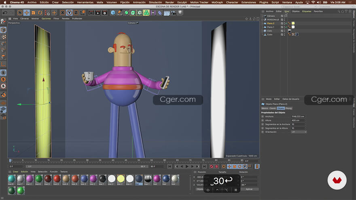This screenshot has height=200, width=356.
Task: Render the current view clapperboard icon
Action: tap(91, 13)
